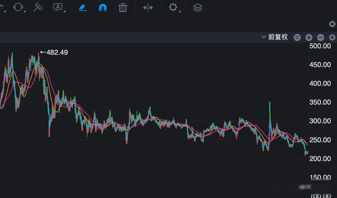Click the 300.00 price axis label
337x198 pixels.
point(320,121)
